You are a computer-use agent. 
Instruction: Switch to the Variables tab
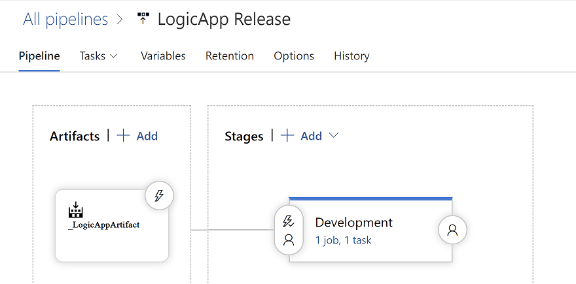pos(163,56)
